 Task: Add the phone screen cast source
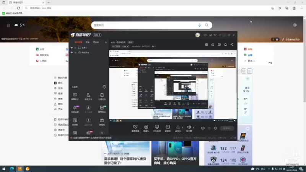coord(157,128)
